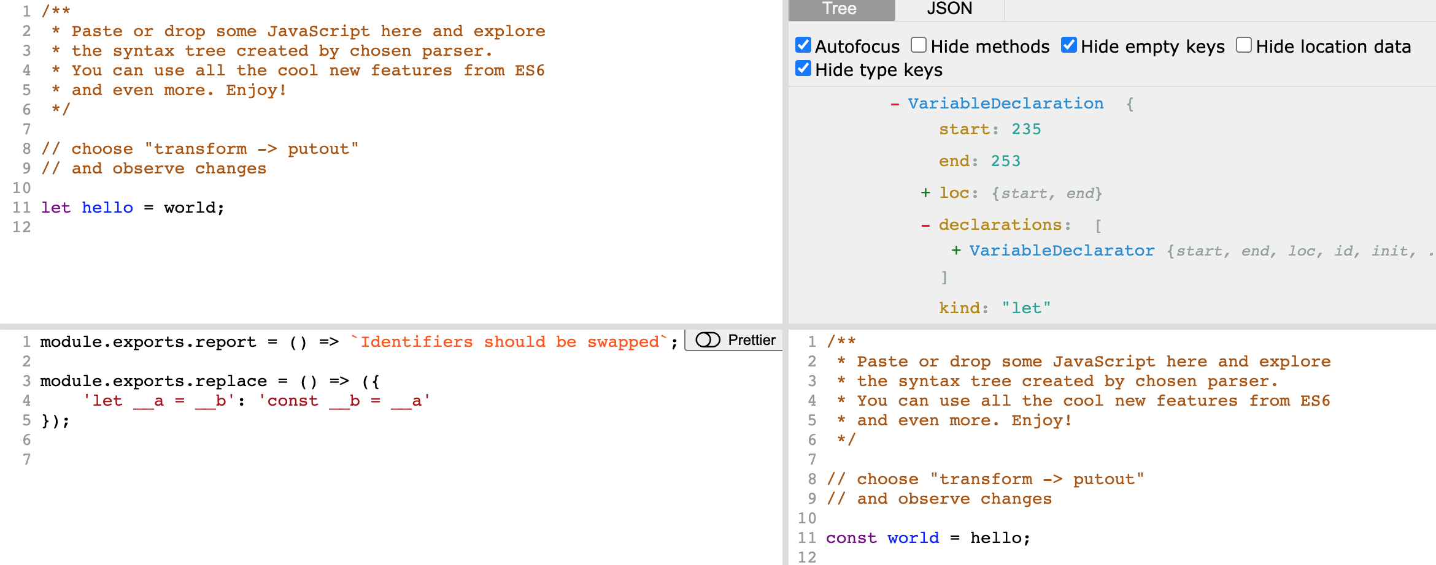Collapse the declarations array
Screen dimensions: 1436x565
point(925,226)
